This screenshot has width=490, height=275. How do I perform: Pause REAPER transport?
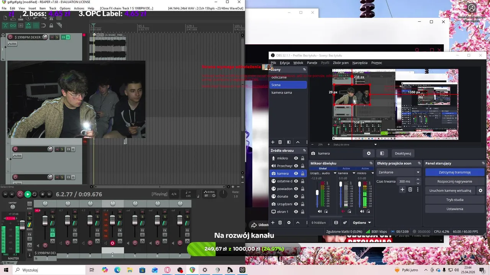[x=49, y=194]
